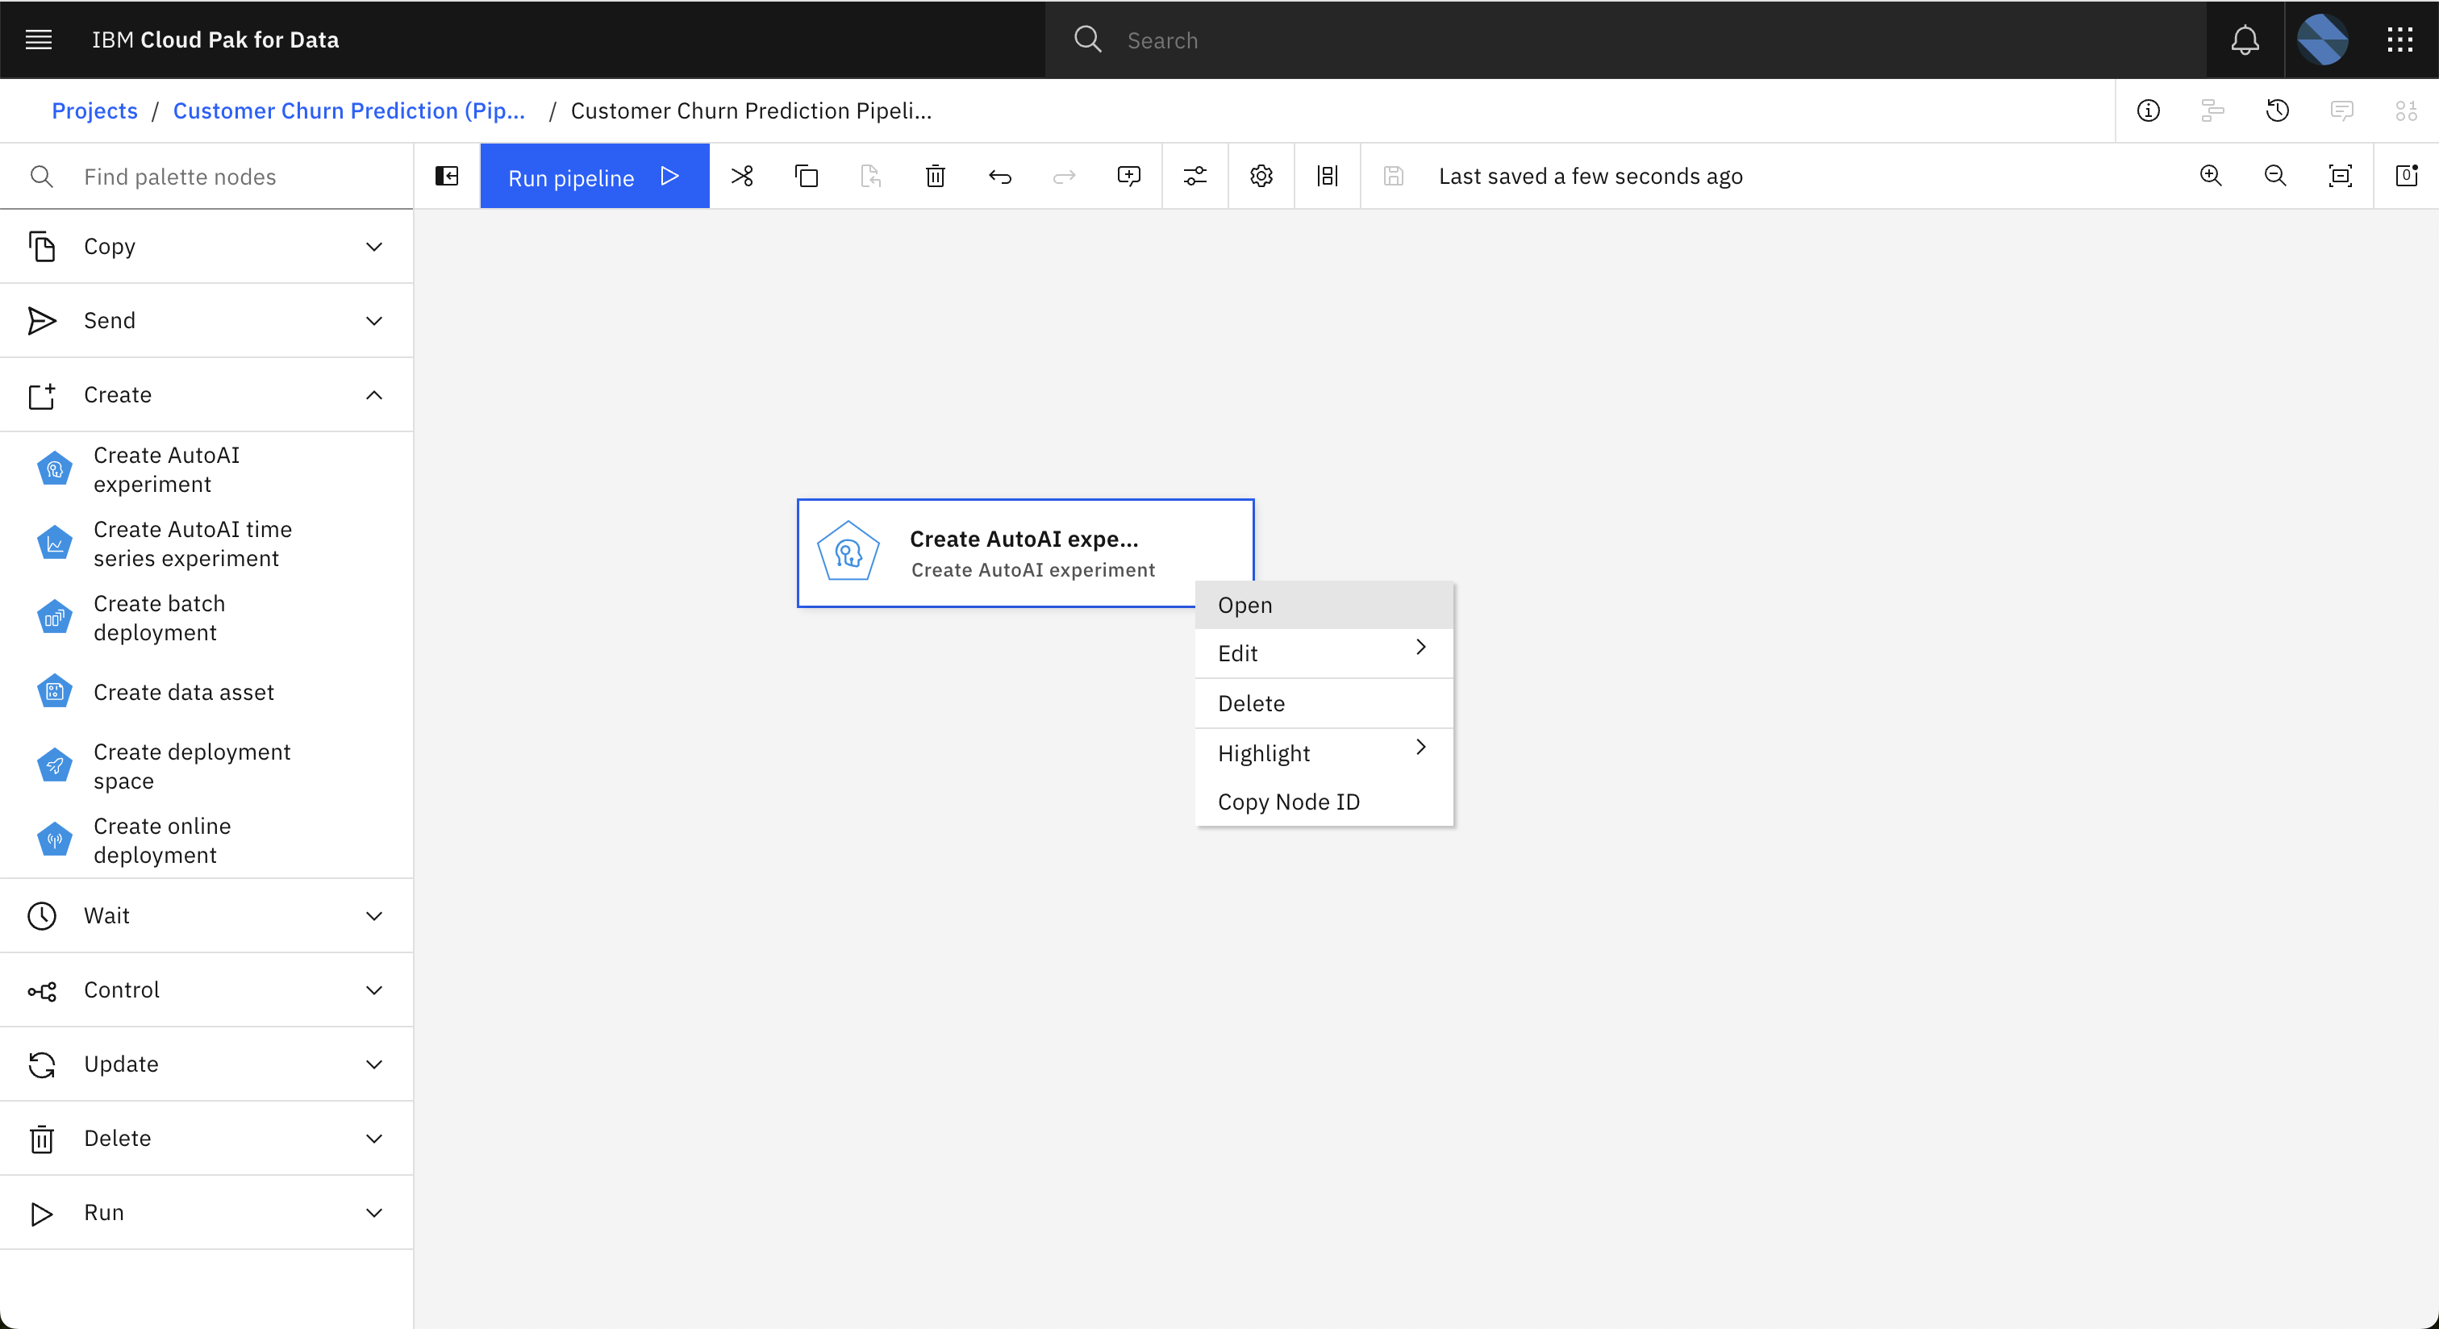Screen dimensions: 2439x1329
Task: Open pipeline settings gear icon
Action: point(1261,176)
